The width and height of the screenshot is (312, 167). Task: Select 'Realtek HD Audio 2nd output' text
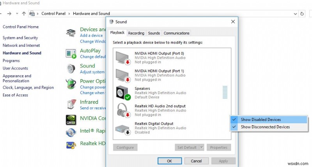pos(160,106)
